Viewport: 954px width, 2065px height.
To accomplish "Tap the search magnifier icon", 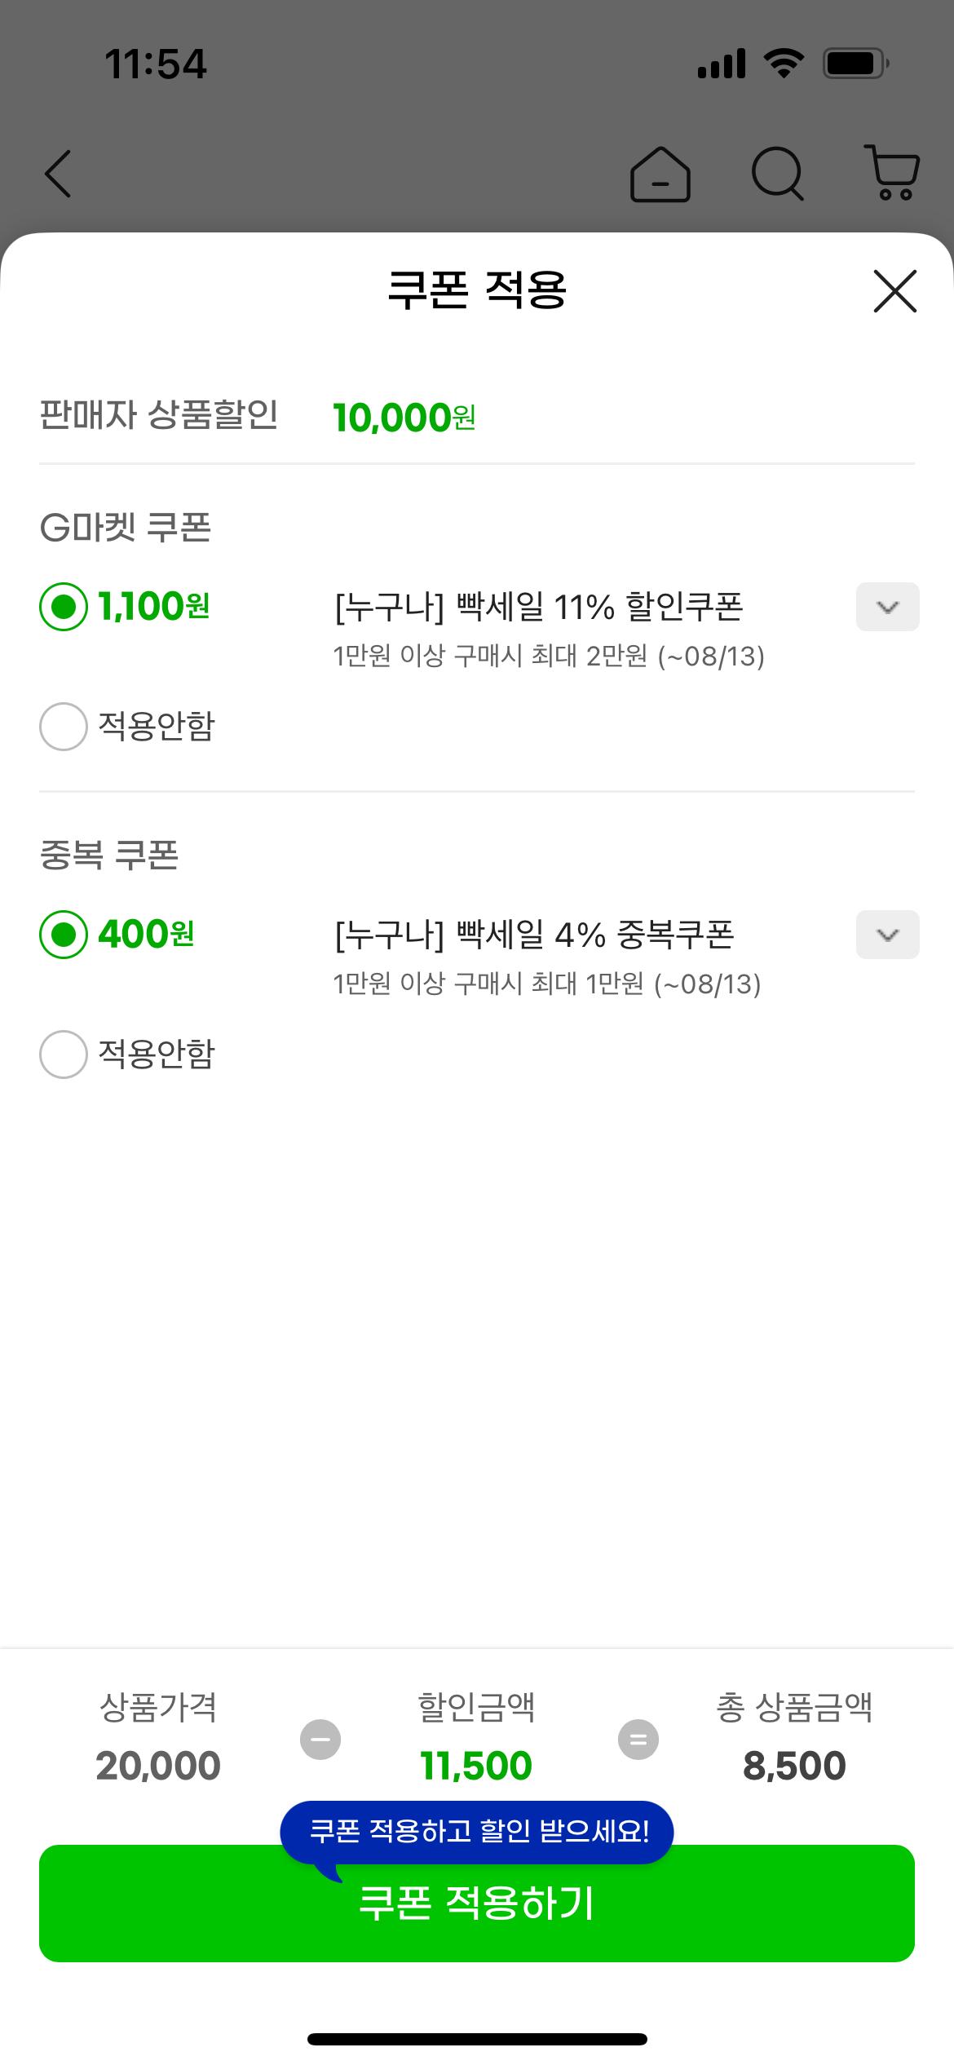I will pyautogui.click(x=778, y=174).
